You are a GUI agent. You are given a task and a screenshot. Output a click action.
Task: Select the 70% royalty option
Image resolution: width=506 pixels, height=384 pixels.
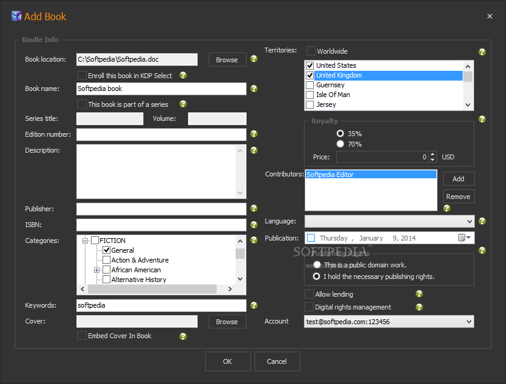point(340,143)
